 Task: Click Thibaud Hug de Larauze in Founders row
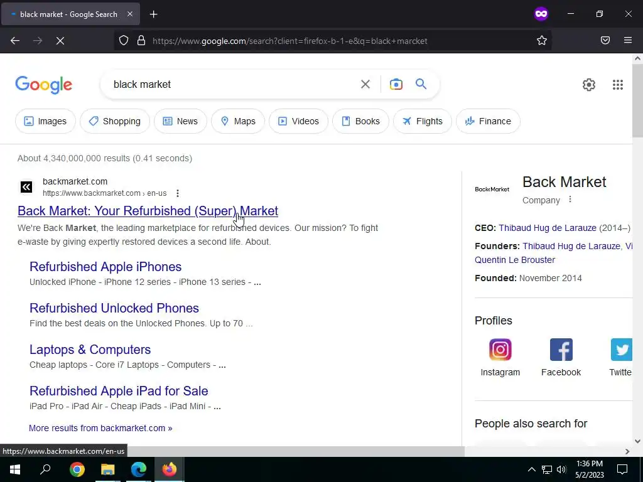571,246
